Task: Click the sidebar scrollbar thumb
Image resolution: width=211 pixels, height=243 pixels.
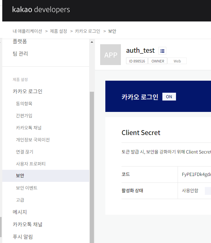Action: tap(92, 168)
